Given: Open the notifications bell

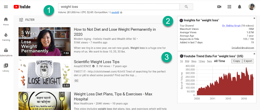Looking at the screenshot, I should (x=239, y=7).
